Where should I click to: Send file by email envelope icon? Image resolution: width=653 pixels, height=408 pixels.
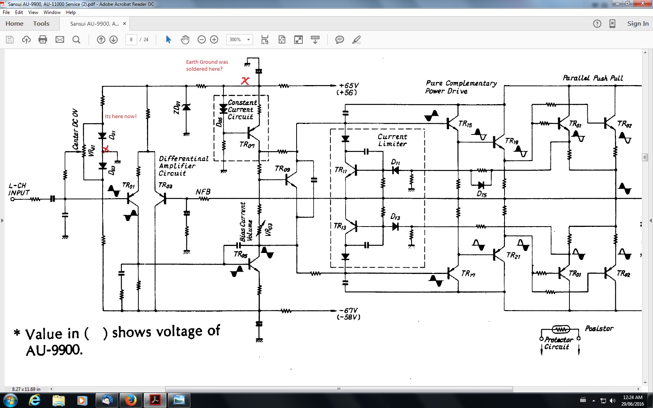pos(60,40)
